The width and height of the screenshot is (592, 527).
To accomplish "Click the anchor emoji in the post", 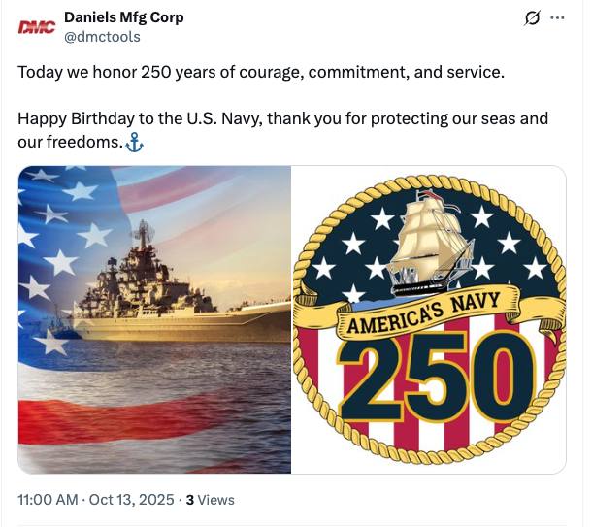I will (x=135, y=143).
